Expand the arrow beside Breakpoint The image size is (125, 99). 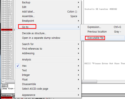[78, 21]
